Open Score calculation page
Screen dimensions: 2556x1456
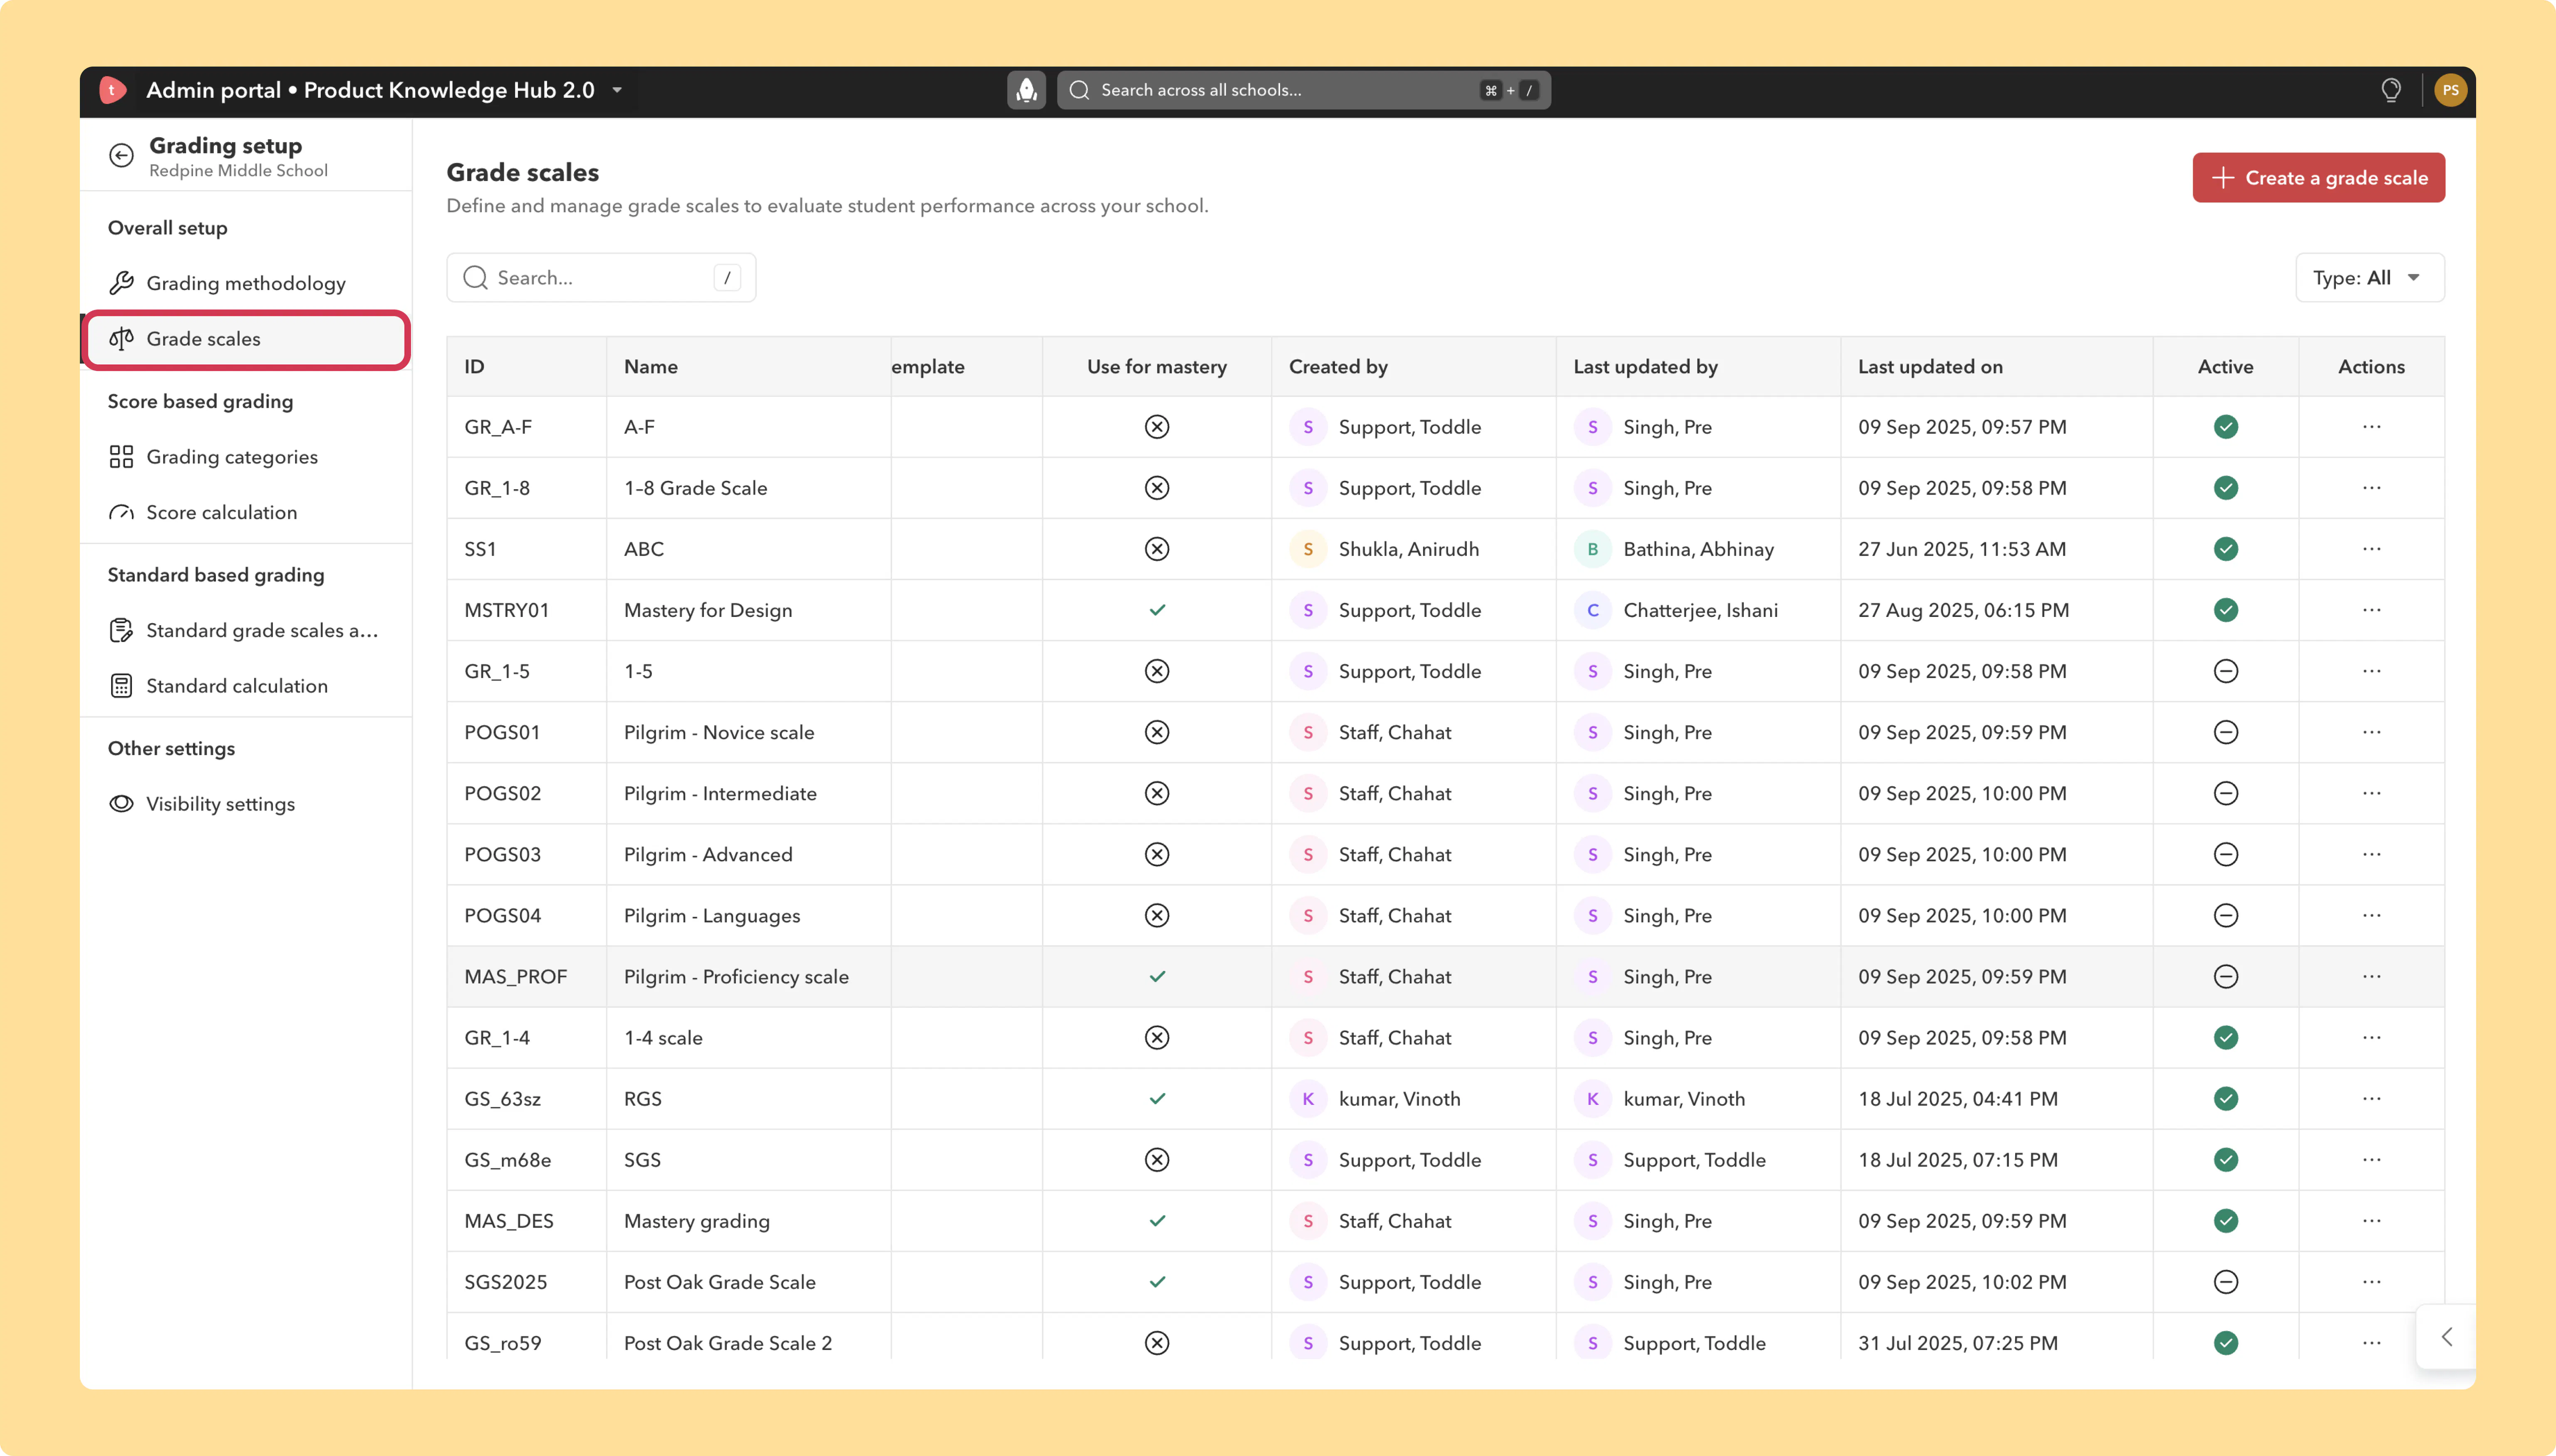[246, 513]
